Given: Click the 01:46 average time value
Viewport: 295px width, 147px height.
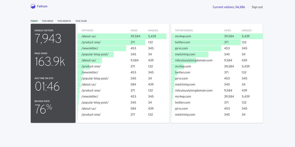Looking at the screenshot, I should click(x=47, y=86).
